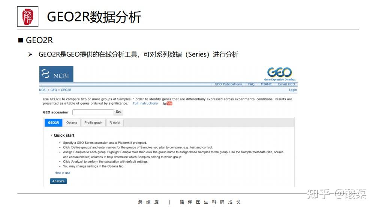The height and width of the screenshot is (209, 376).
Task: Go to GEO breadcrumb link
Action: tap(54, 90)
